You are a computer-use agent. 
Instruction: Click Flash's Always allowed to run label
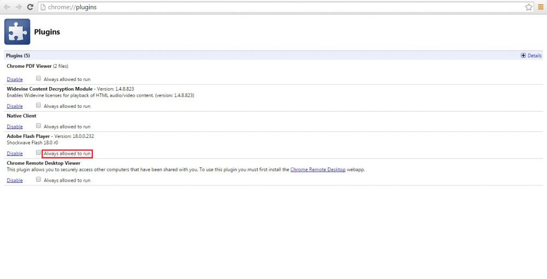tap(67, 153)
